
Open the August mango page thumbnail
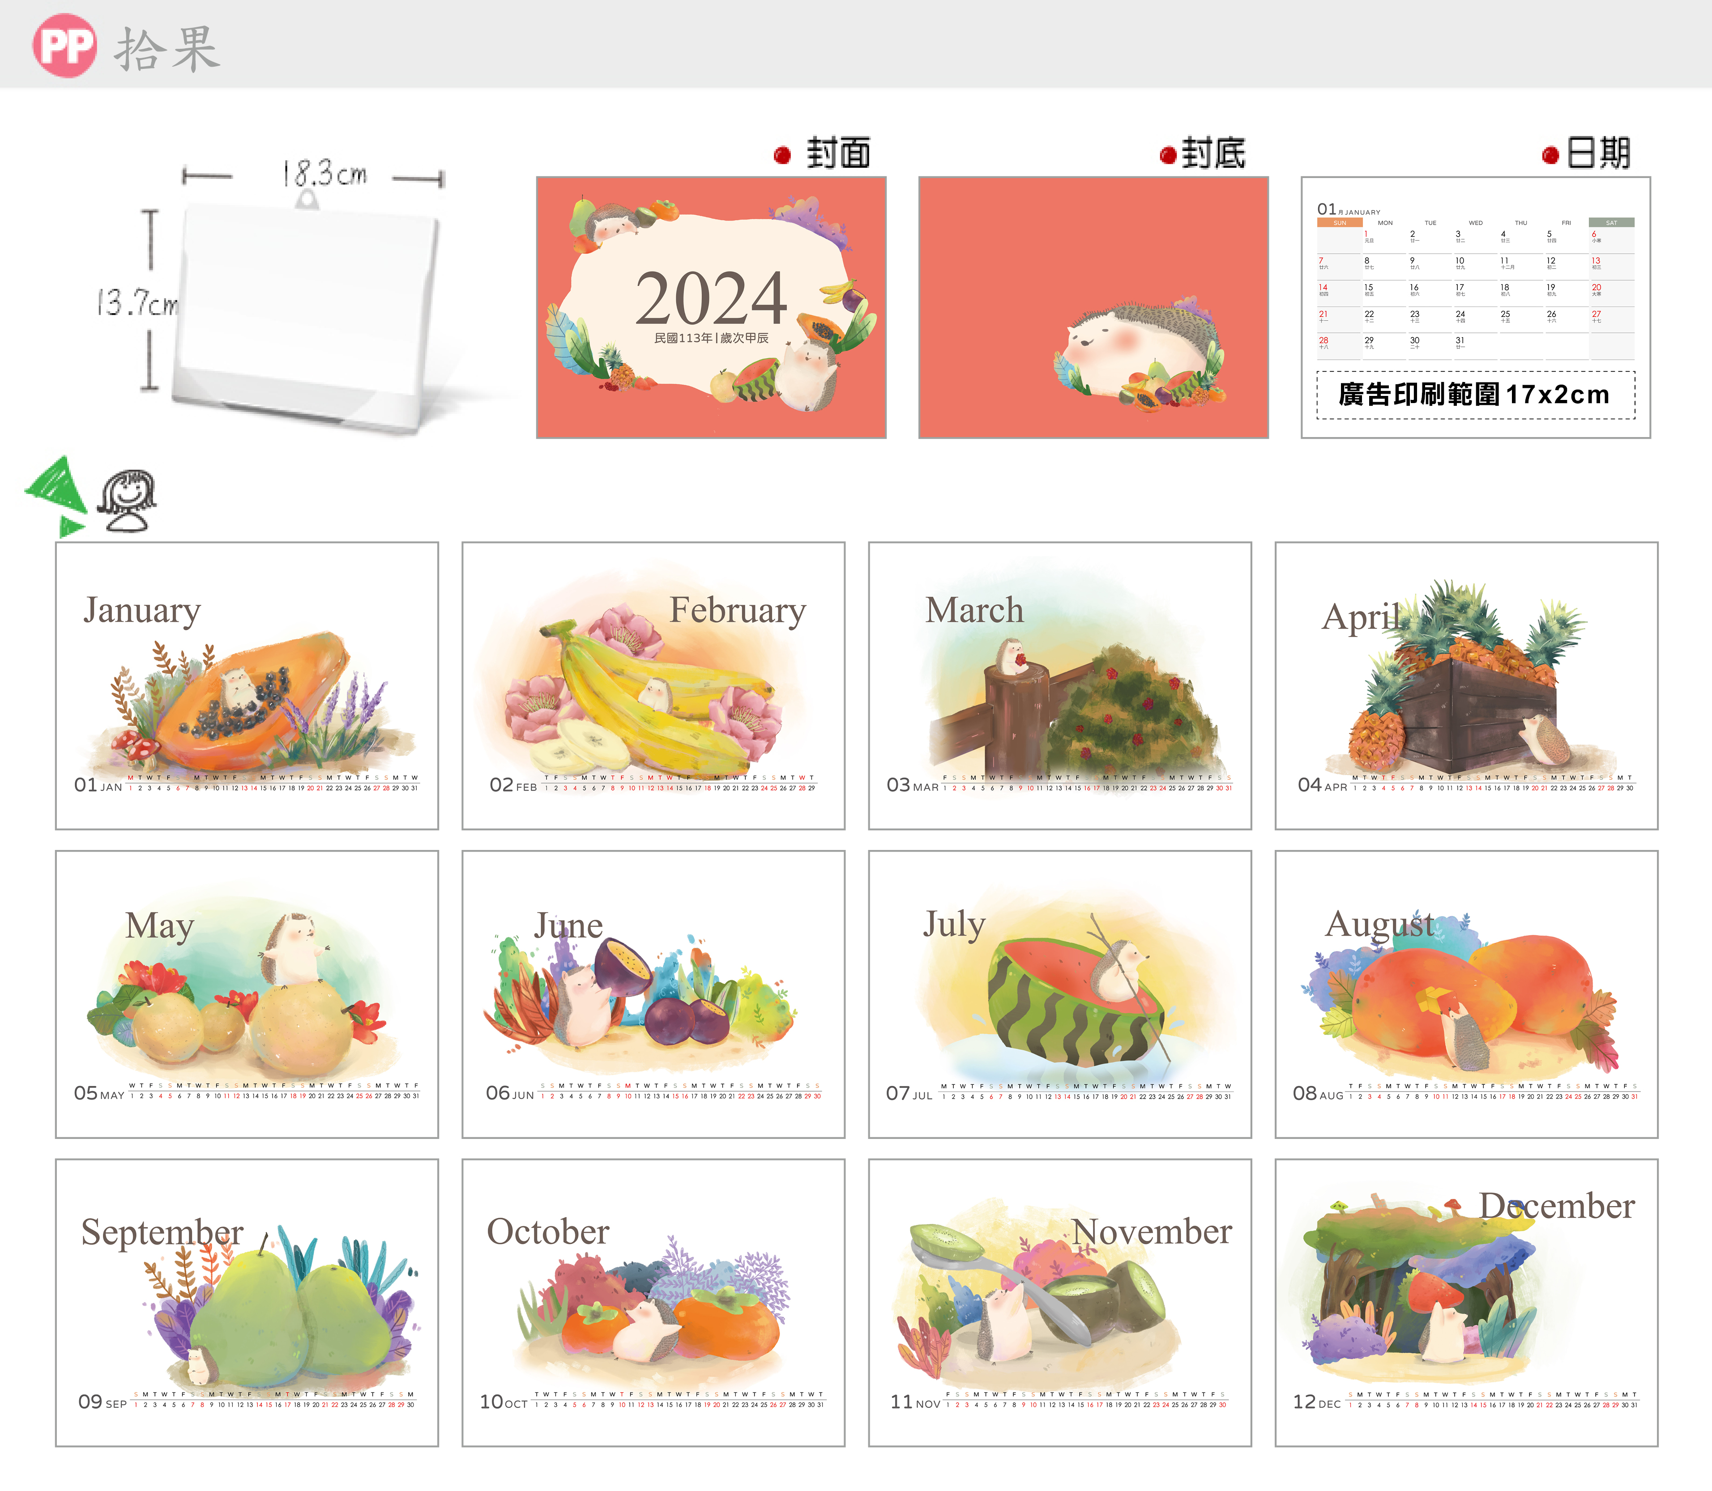1466,994
